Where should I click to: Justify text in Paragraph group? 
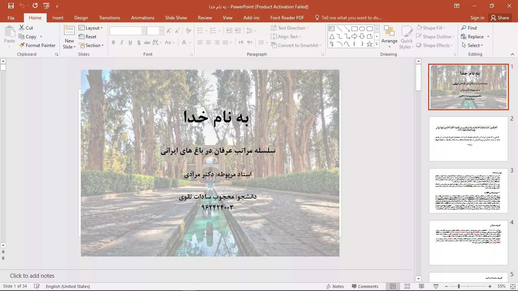(x=225, y=43)
